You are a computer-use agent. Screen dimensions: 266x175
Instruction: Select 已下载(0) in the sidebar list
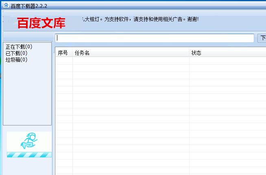[16, 53]
